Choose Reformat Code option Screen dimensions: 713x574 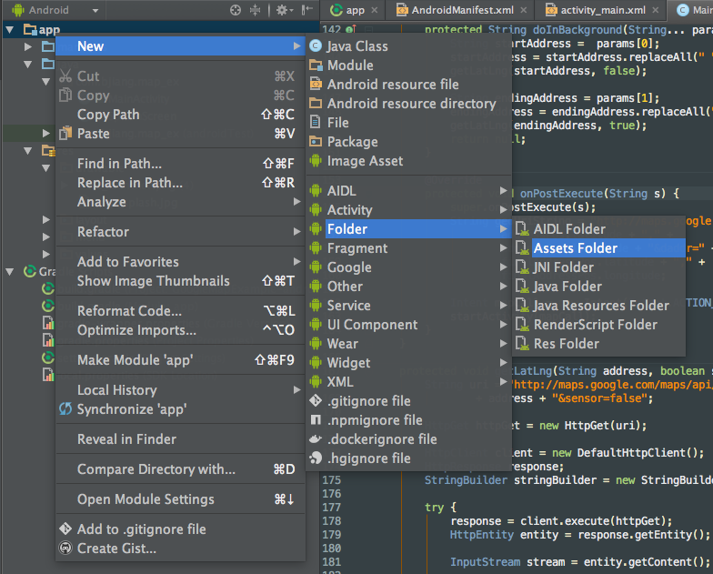180,311
